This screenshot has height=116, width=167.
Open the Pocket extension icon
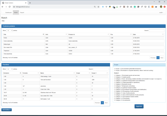pos(145,7)
